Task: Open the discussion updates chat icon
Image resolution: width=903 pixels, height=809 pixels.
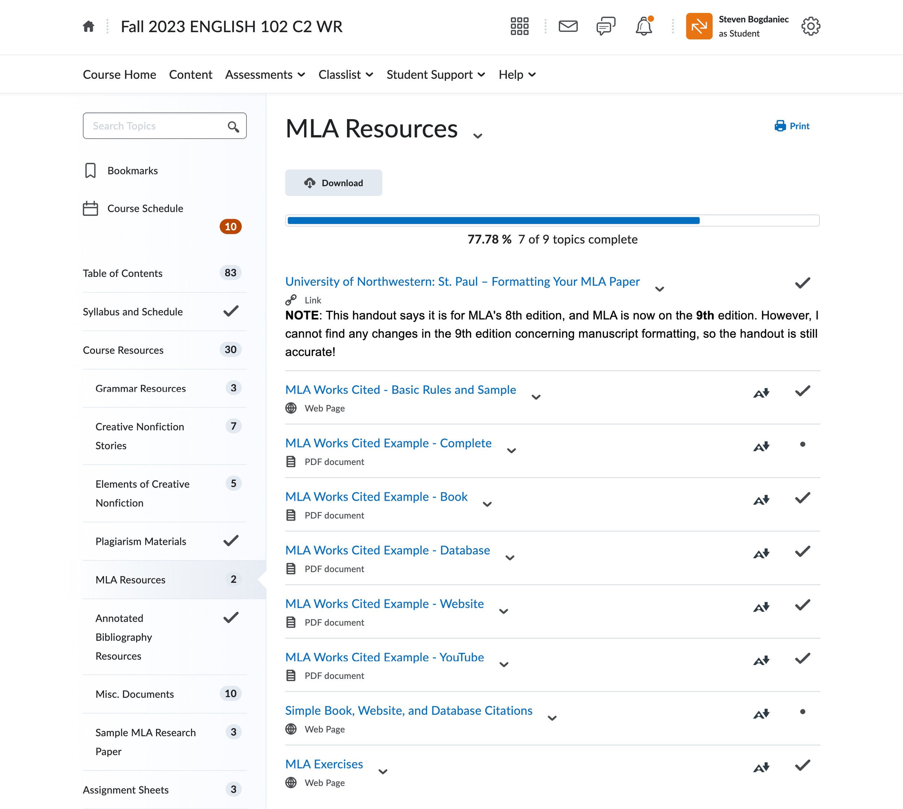Action: click(x=605, y=27)
